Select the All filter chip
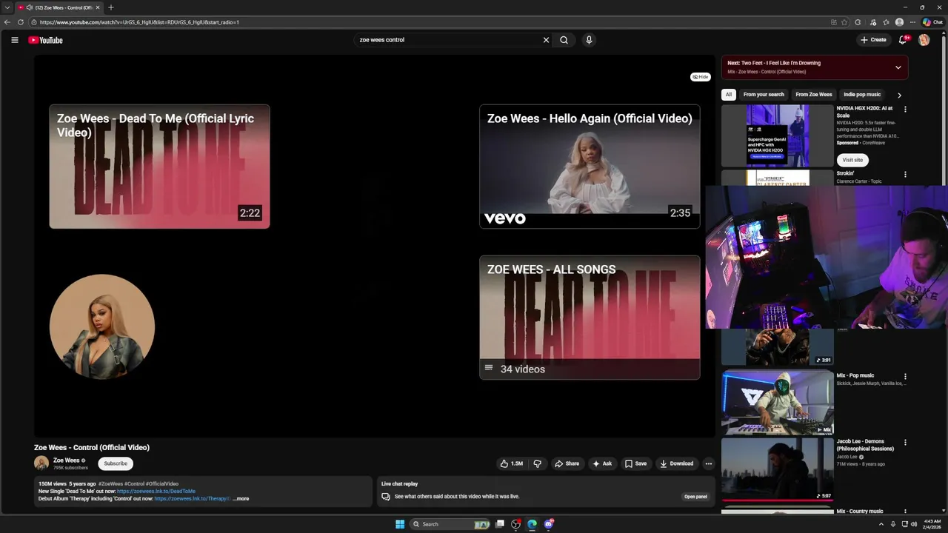Viewport: 948px width, 533px height. tap(729, 95)
